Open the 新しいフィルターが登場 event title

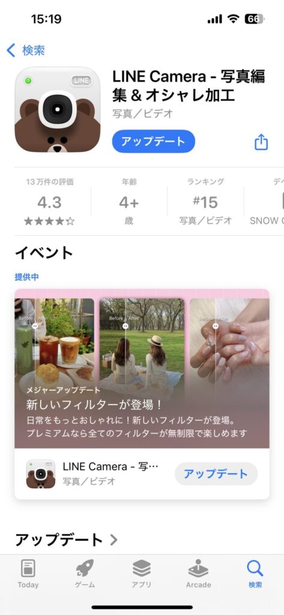pyautogui.click(x=94, y=405)
